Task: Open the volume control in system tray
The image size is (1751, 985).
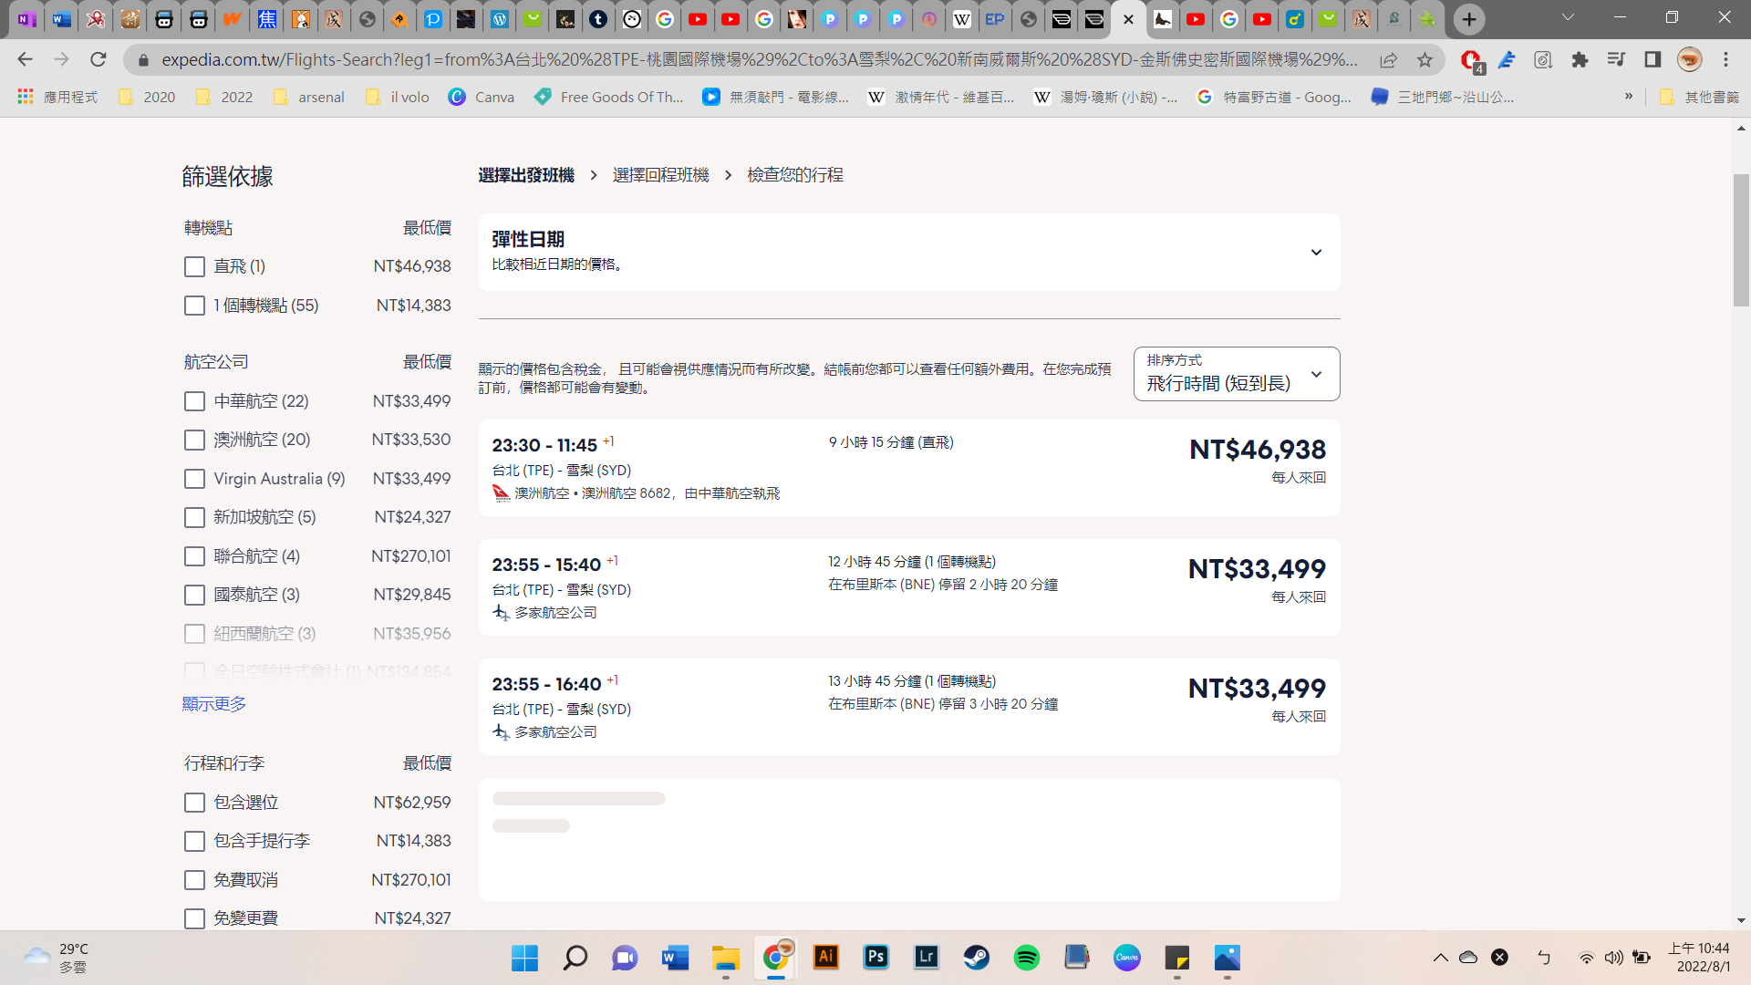Action: click(1613, 958)
